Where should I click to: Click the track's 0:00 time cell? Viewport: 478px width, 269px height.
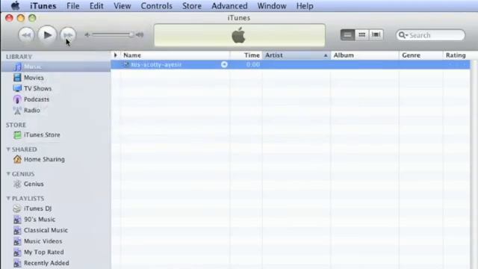pos(252,64)
